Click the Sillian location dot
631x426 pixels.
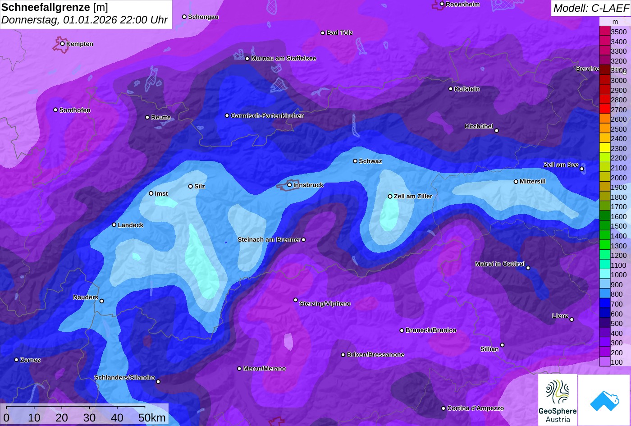coord(502,345)
